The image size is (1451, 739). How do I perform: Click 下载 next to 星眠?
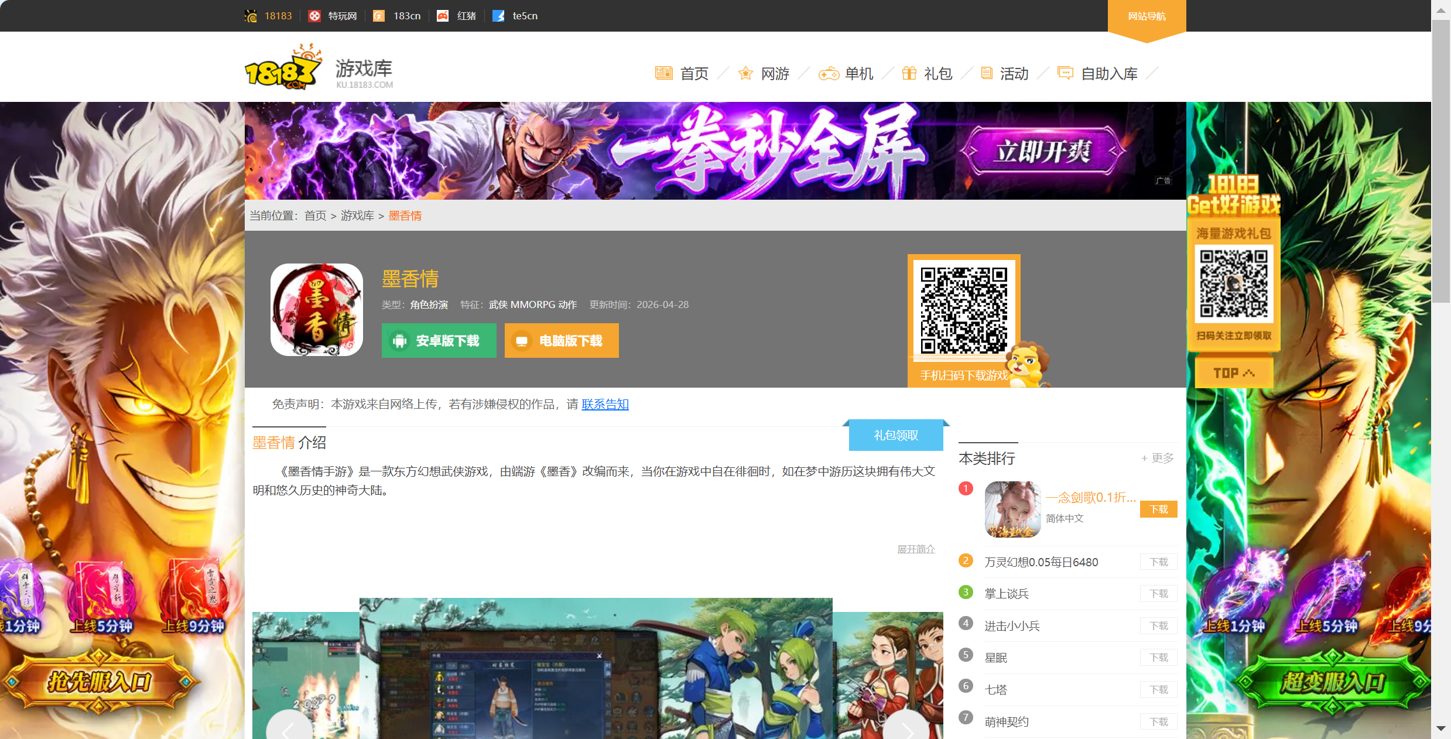coord(1158,657)
